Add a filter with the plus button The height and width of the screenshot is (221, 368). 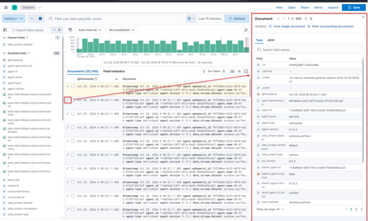[40, 19]
